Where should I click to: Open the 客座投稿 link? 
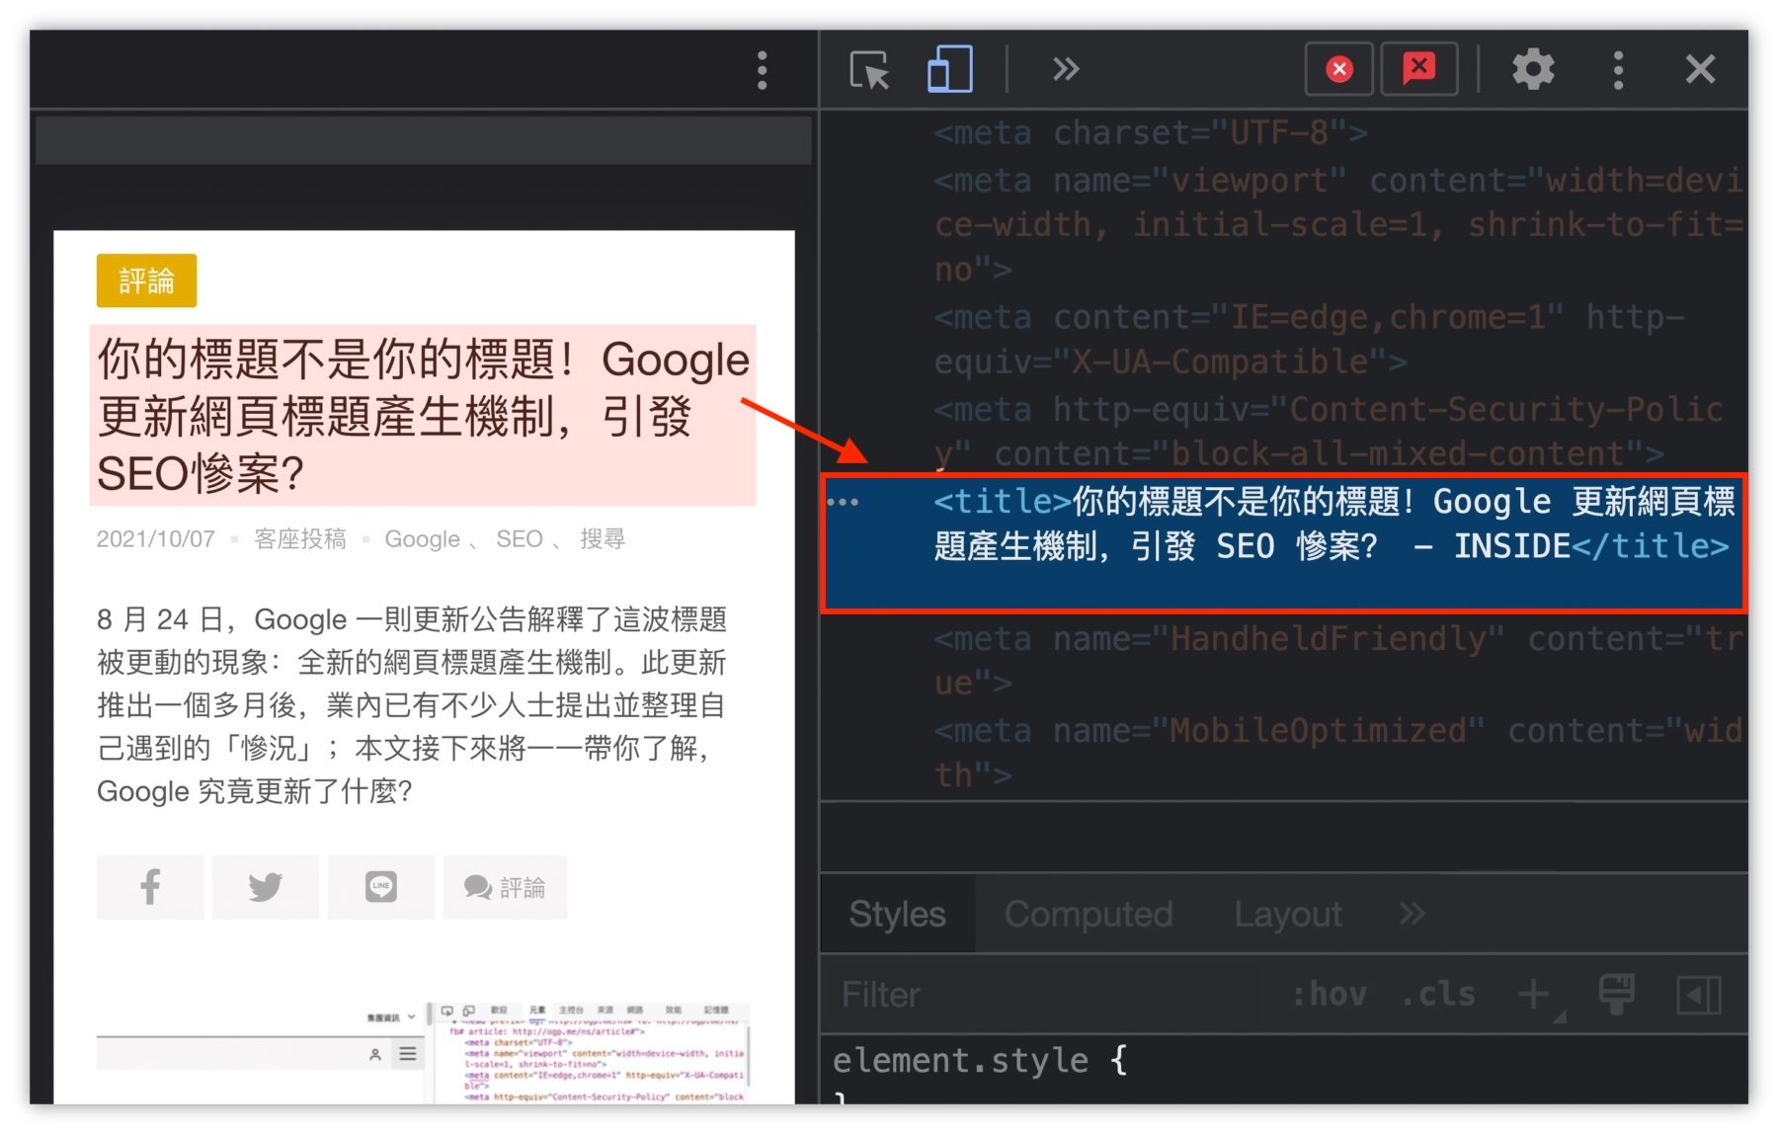299,538
